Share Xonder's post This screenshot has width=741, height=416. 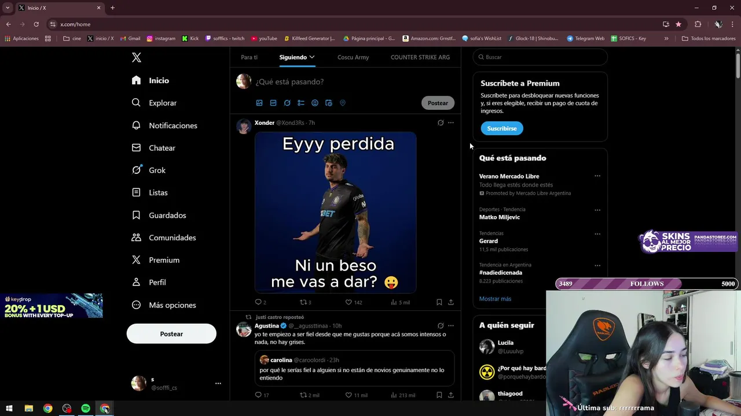click(451, 302)
